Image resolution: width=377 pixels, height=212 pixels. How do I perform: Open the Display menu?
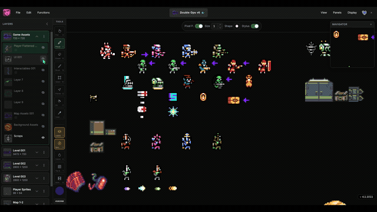tap(352, 12)
